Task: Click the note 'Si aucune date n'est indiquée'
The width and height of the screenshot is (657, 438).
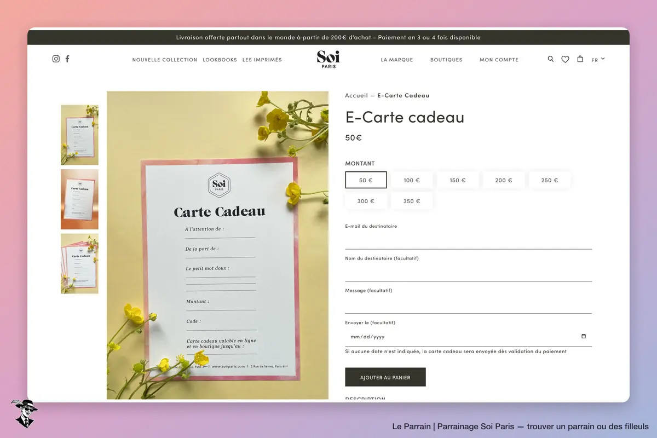Action: pos(456,351)
